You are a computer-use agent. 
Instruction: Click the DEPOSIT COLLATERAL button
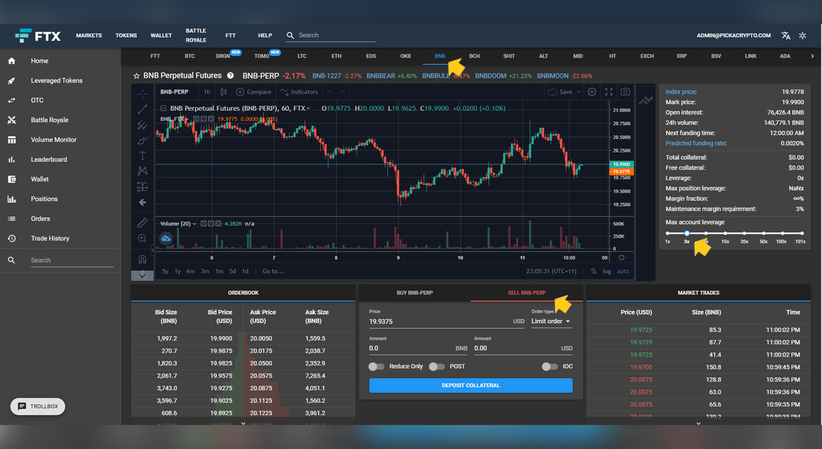point(471,385)
